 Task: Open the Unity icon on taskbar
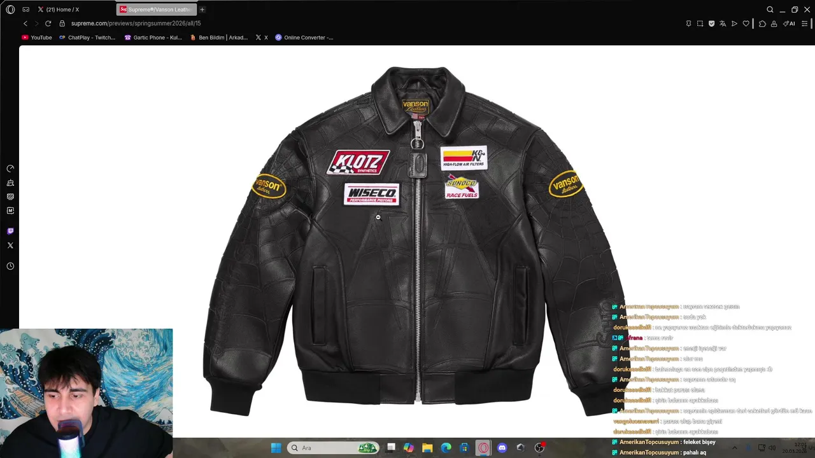520,448
